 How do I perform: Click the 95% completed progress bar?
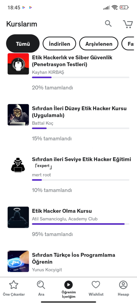point(81,224)
